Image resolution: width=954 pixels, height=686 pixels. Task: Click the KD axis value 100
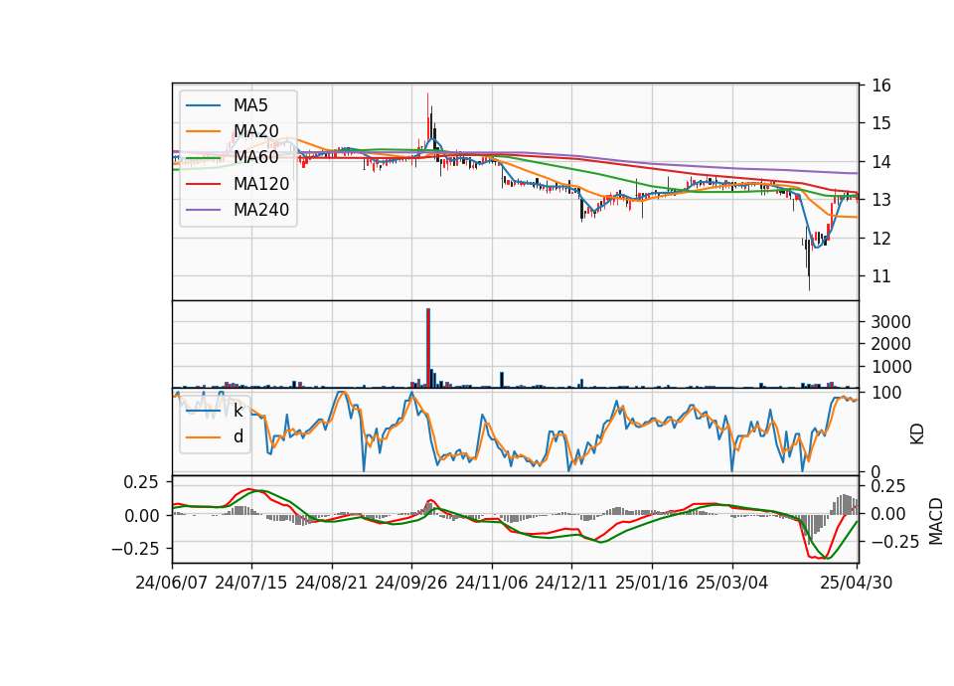[x=886, y=393]
